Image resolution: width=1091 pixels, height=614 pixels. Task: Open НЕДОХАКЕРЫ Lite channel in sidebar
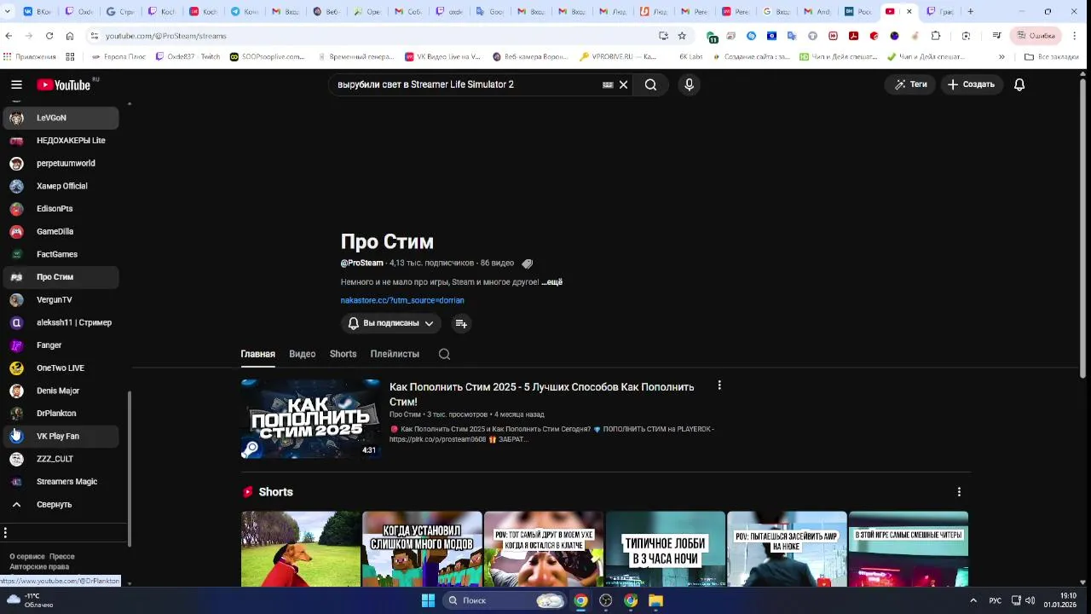click(60, 141)
